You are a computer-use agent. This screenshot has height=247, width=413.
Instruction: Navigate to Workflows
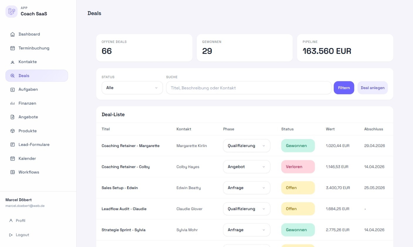point(37,172)
